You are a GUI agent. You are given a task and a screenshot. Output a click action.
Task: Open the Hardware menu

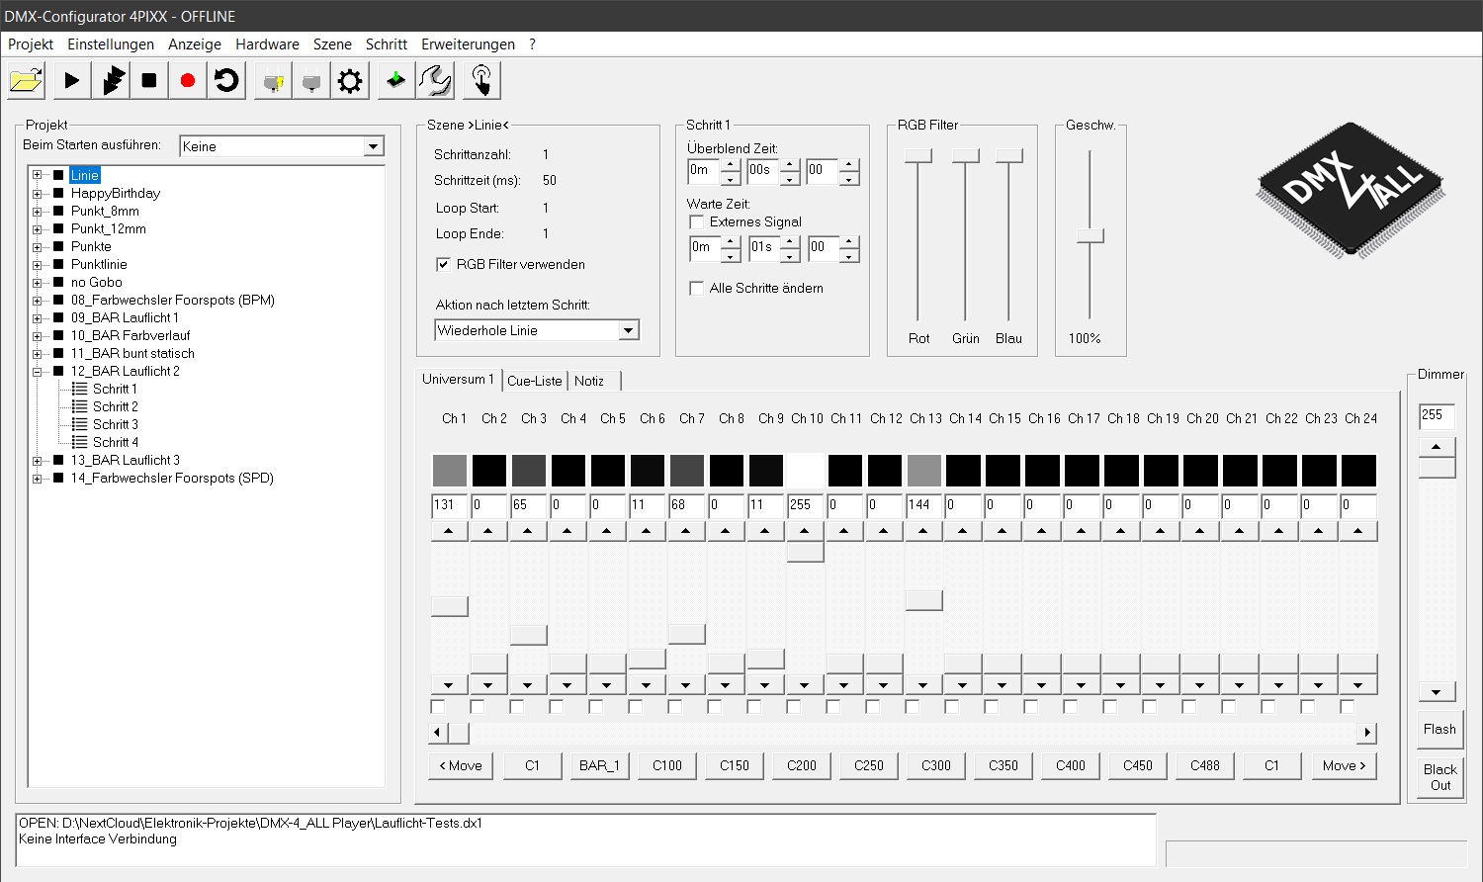(x=267, y=44)
